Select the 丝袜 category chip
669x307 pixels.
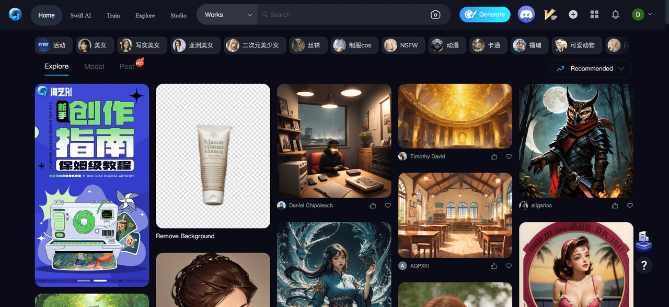point(308,45)
